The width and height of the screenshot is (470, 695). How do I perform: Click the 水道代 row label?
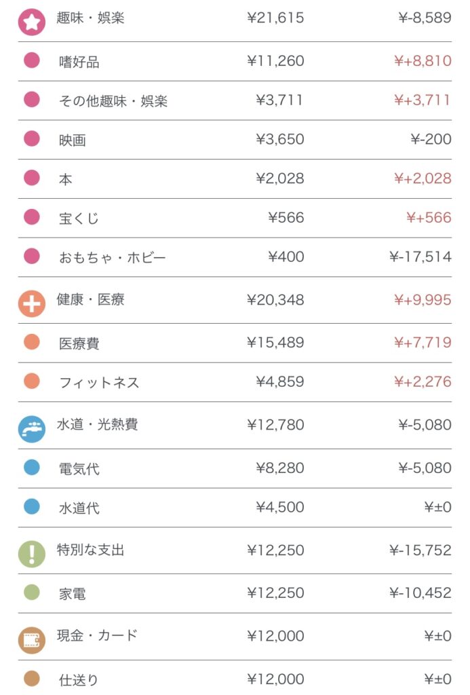(x=79, y=508)
